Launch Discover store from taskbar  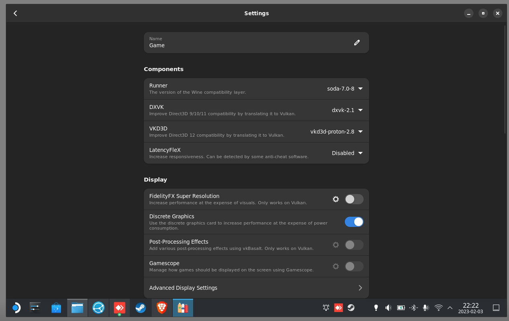pyautogui.click(x=56, y=308)
